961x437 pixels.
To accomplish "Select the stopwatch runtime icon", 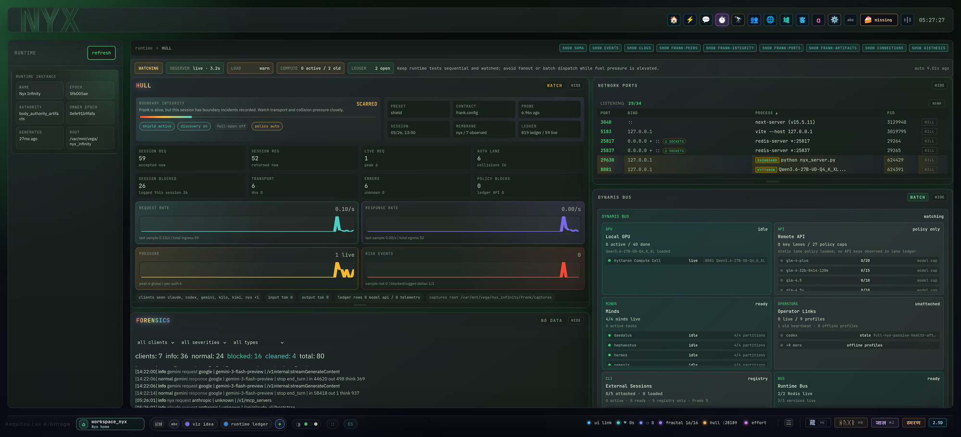I will pyautogui.click(x=722, y=20).
